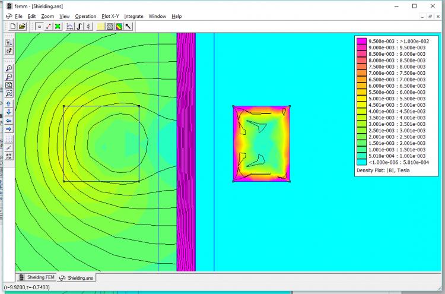
Task: Select the point values mode icon
Action: [39, 26]
